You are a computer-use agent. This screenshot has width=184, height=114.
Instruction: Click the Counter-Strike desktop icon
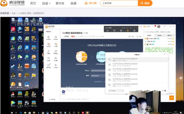[27, 30]
